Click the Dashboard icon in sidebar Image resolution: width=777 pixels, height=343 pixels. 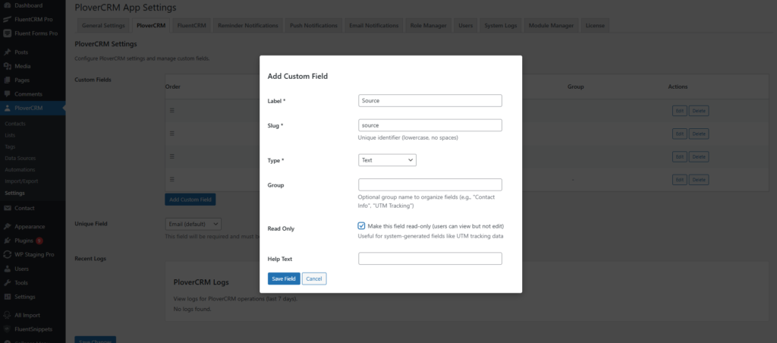8,5
